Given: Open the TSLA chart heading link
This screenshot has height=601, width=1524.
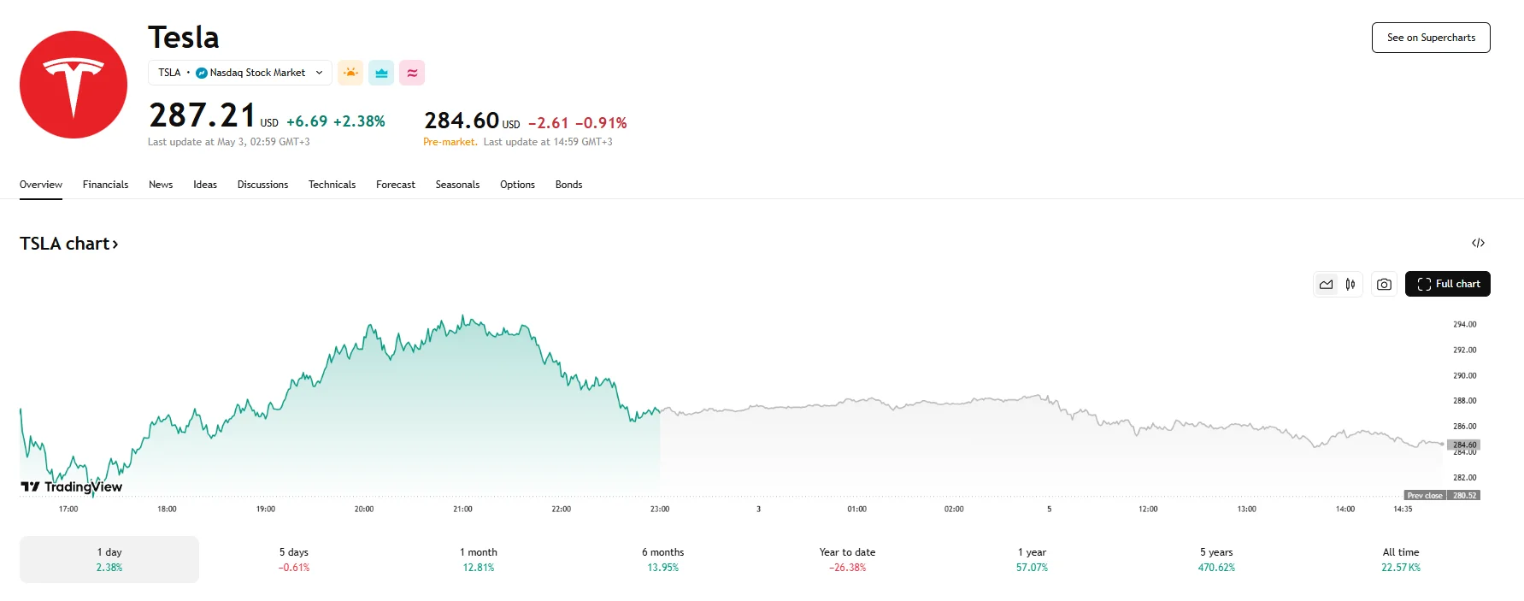Looking at the screenshot, I should (69, 244).
